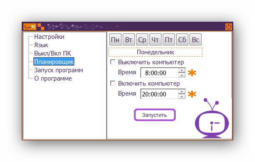This screenshot has width=255, height=162.
Task: Click the TimePC logo in title bar
Action: [30, 27]
